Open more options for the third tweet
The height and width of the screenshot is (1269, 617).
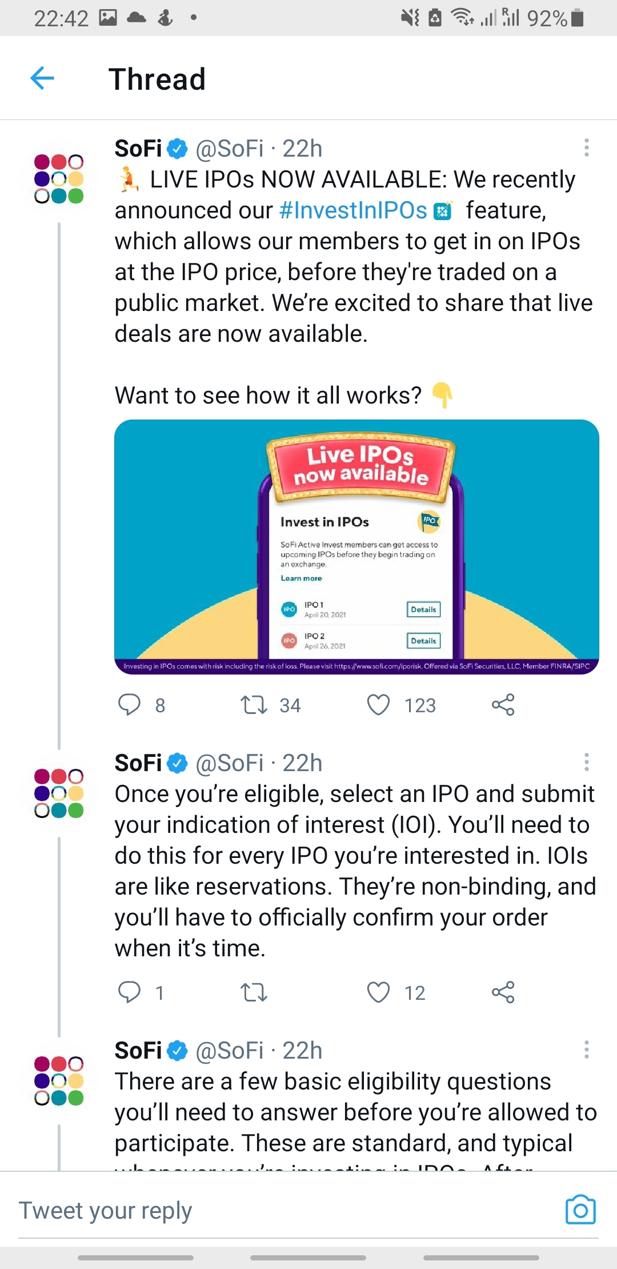pyautogui.click(x=586, y=1049)
